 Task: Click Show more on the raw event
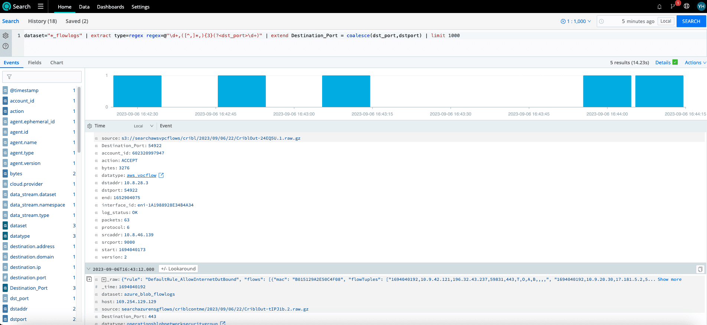(670, 279)
